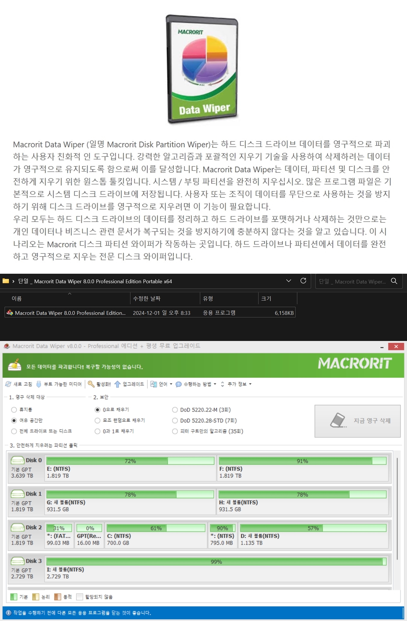Click the Disk 2 drive icon

(17, 527)
